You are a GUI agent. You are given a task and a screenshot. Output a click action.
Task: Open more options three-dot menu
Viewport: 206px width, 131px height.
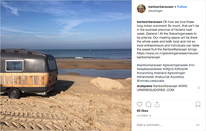(x=198, y=125)
